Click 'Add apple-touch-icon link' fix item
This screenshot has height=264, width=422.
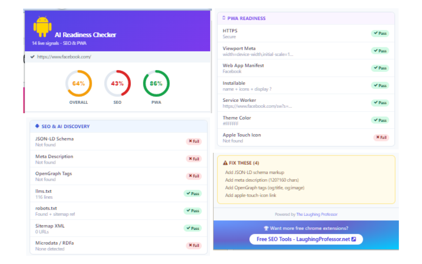coord(251,195)
